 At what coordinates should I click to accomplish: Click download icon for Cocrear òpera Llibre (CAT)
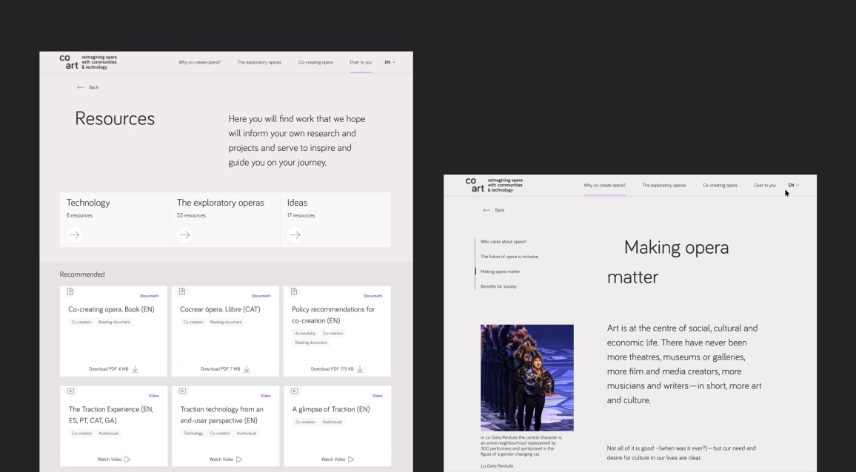[247, 369]
